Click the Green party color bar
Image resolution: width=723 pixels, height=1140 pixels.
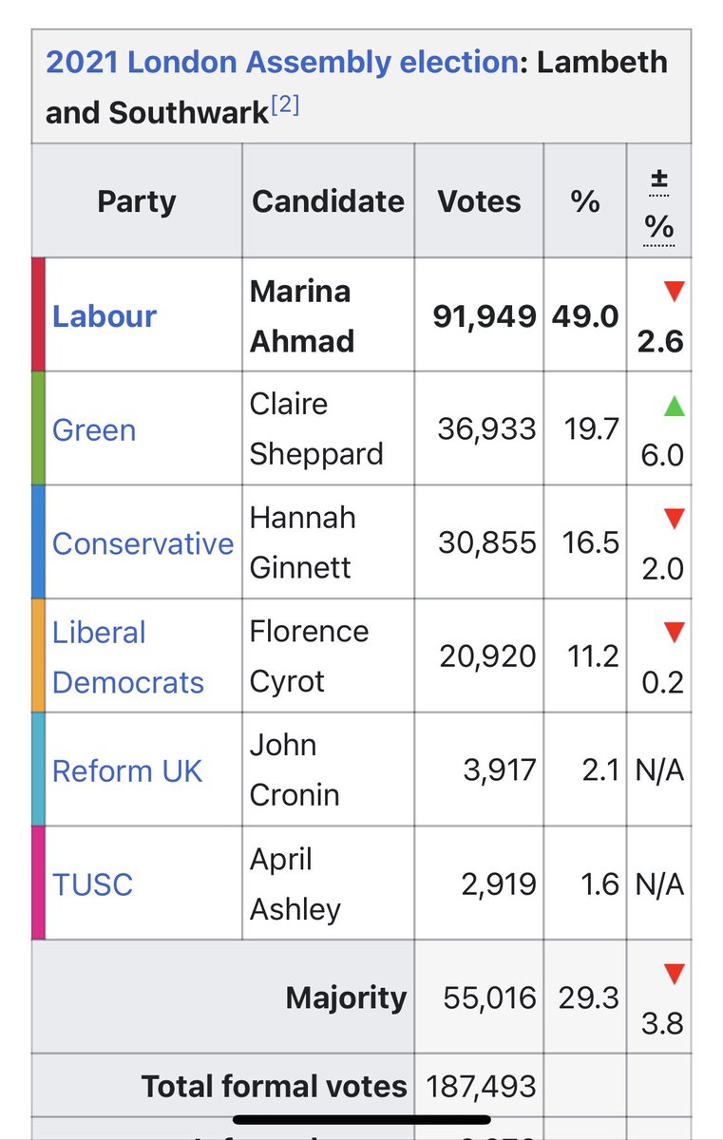[38, 428]
